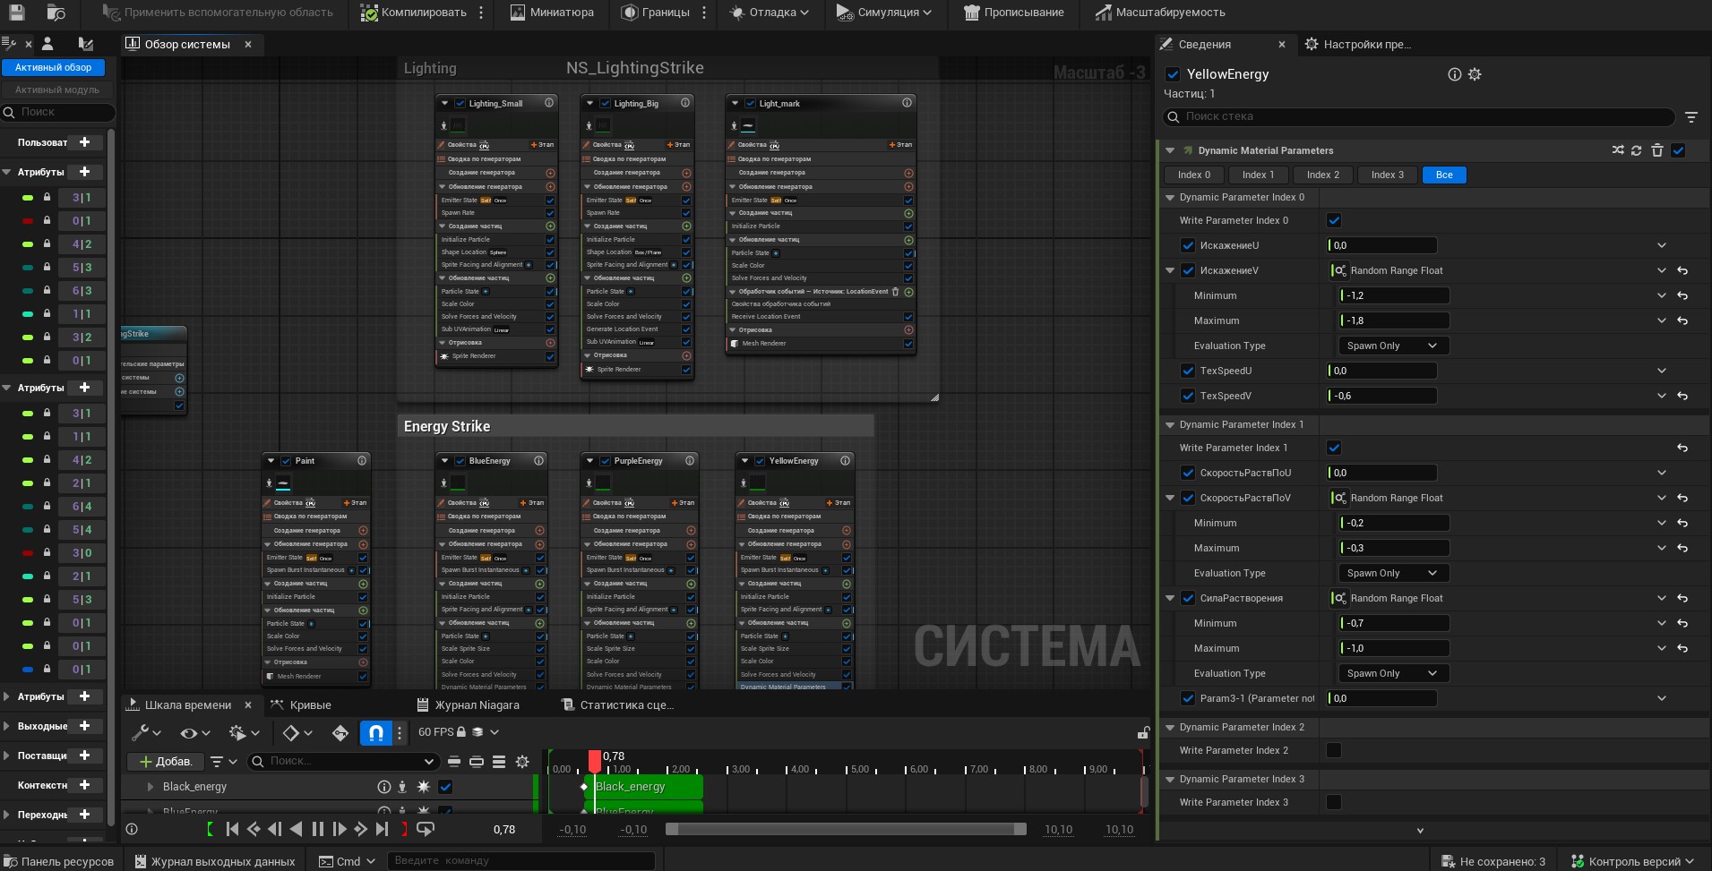
Task: Open the Evaluation Type Spawn Only dropdown under ИскажениеV
Action: pyautogui.click(x=1394, y=346)
